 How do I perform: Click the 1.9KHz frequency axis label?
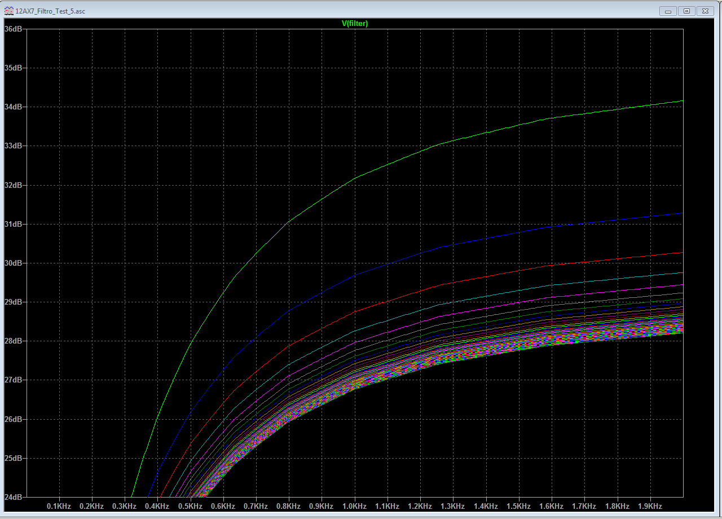[650, 507]
